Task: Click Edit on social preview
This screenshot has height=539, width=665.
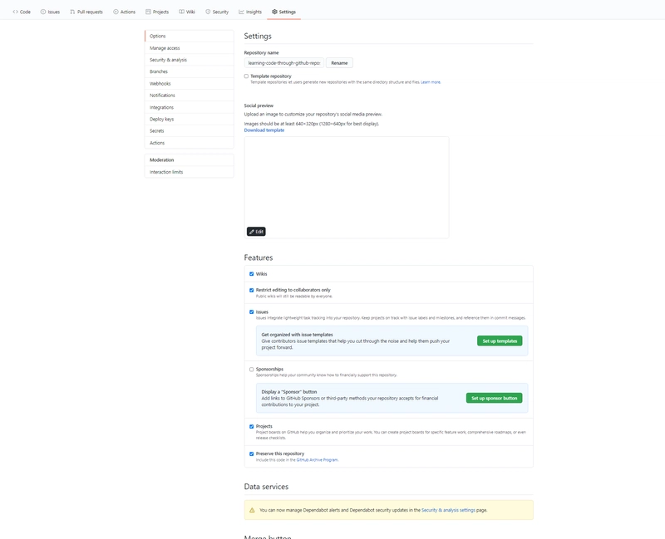Action: point(256,232)
